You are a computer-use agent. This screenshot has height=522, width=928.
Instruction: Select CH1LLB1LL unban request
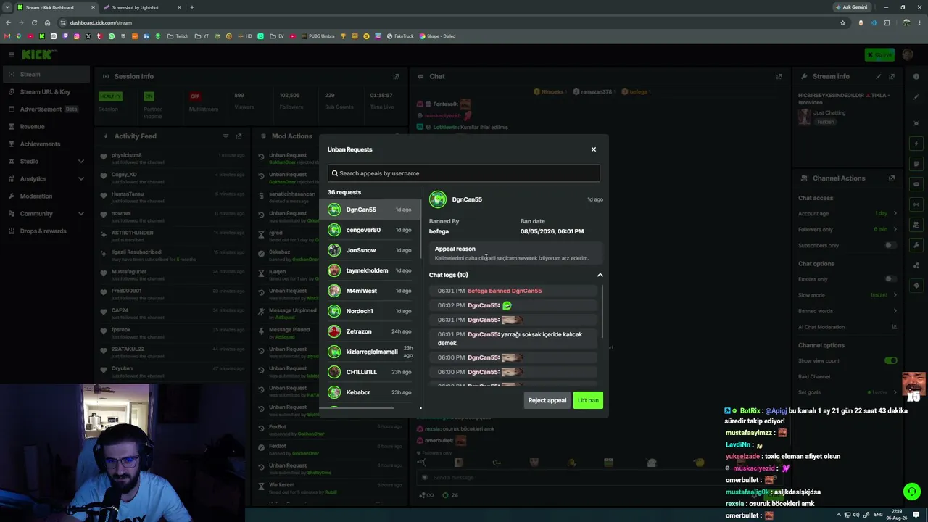pyautogui.click(x=370, y=372)
